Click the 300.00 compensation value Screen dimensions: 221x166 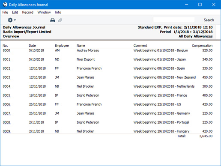pos(207,86)
